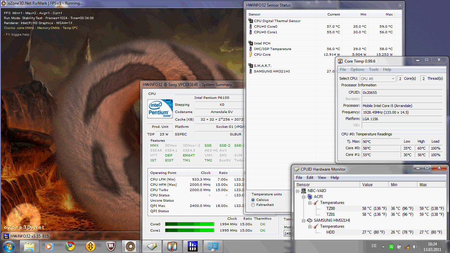Close the HWiNFO32 Sensor Status window

point(400,6)
